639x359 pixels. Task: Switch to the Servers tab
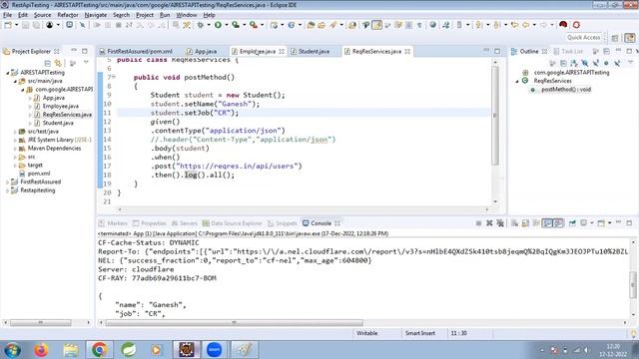[x=184, y=223]
